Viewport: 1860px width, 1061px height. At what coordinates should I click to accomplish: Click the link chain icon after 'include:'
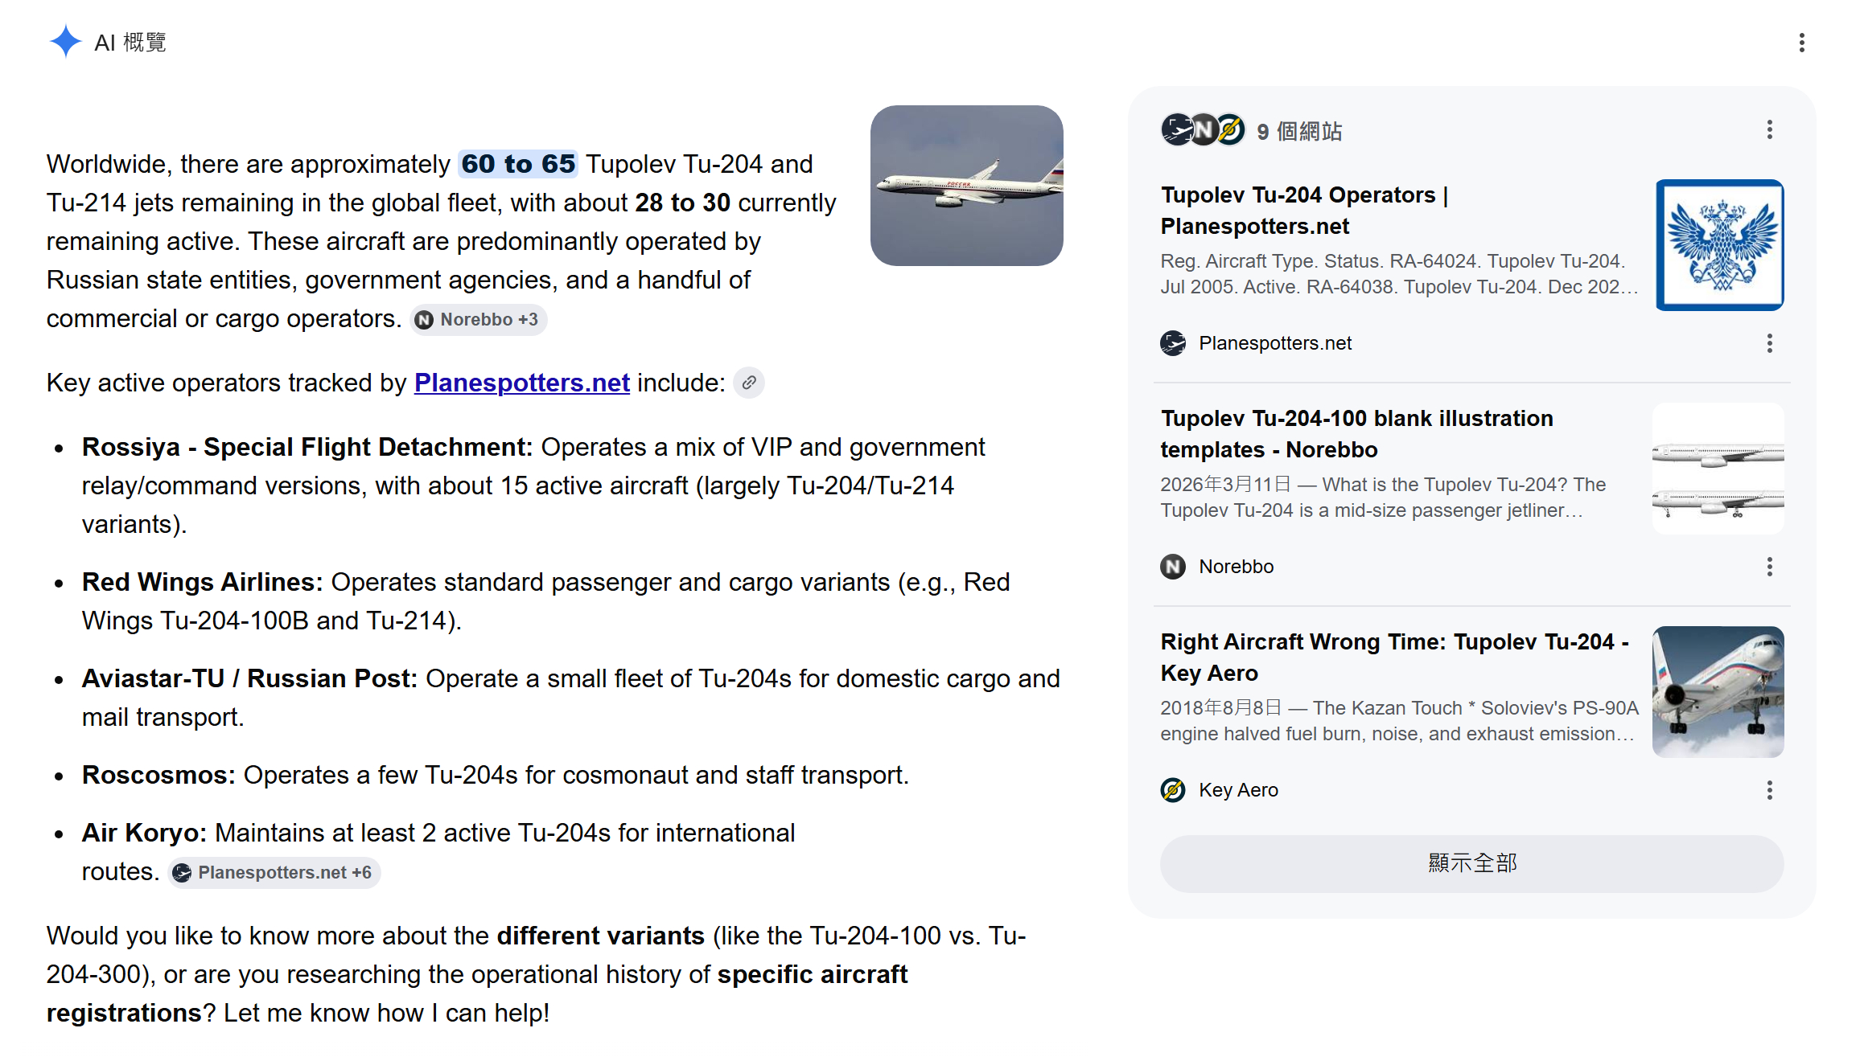pos(749,383)
